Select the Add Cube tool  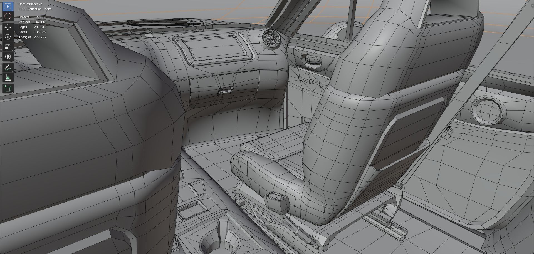click(8, 89)
